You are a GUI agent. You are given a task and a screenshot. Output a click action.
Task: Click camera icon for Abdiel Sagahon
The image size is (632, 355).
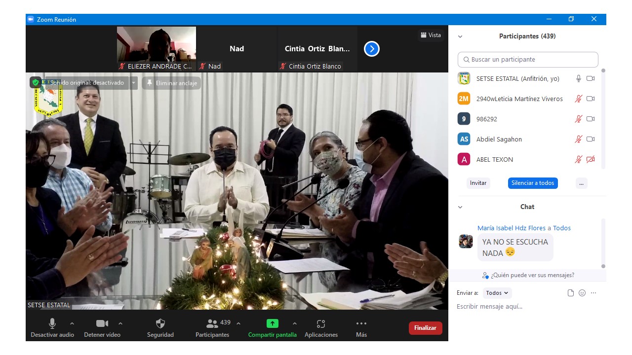[x=591, y=139]
